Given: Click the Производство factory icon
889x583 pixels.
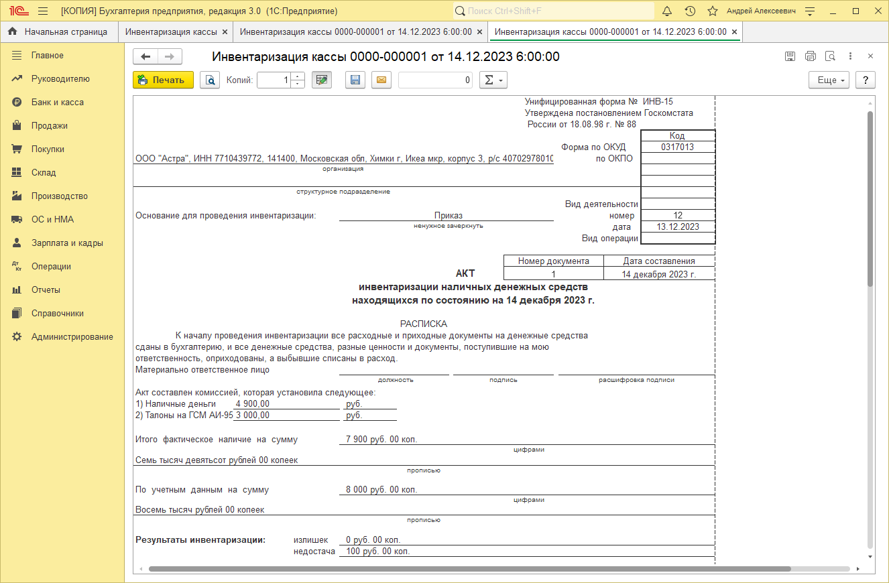Looking at the screenshot, I should 17,196.
